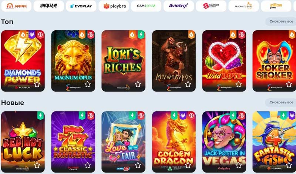Click the red cashback badge on Wild Love

point(242,34)
